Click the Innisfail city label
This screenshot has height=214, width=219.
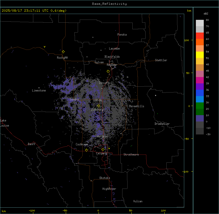[106, 83]
